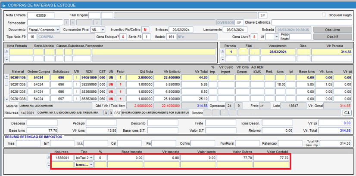
Task: Click the C.I. button
Action: click(x=347, y=113)
